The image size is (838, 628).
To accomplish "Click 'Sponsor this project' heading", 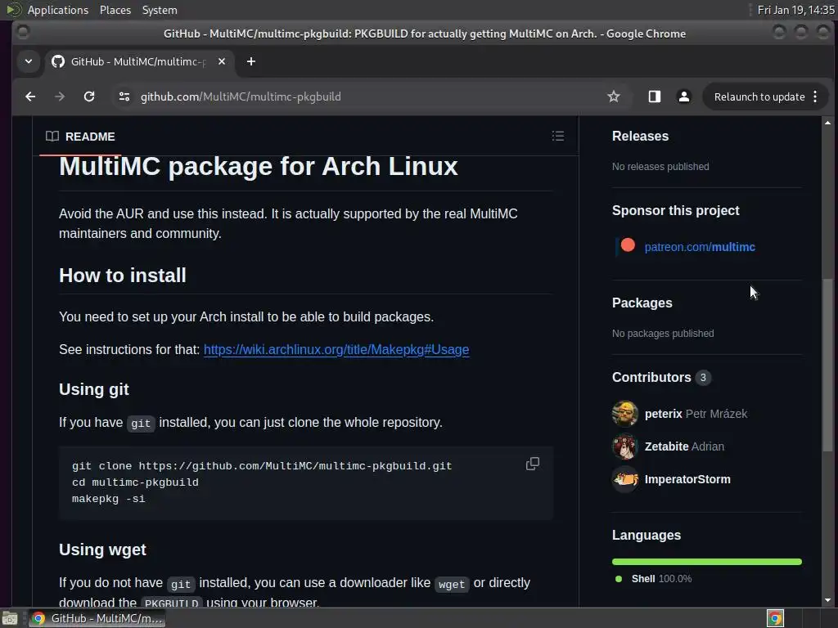I will coord(675,210).
